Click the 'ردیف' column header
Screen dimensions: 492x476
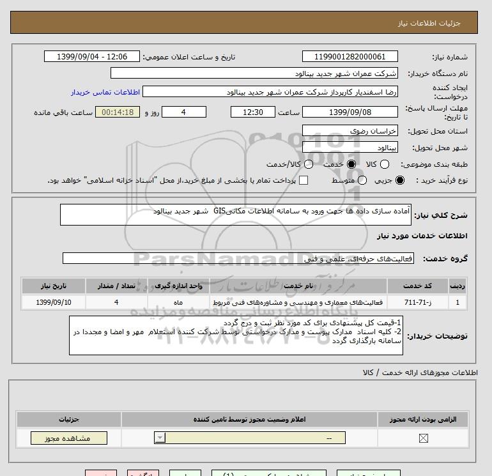coord(457,286)
